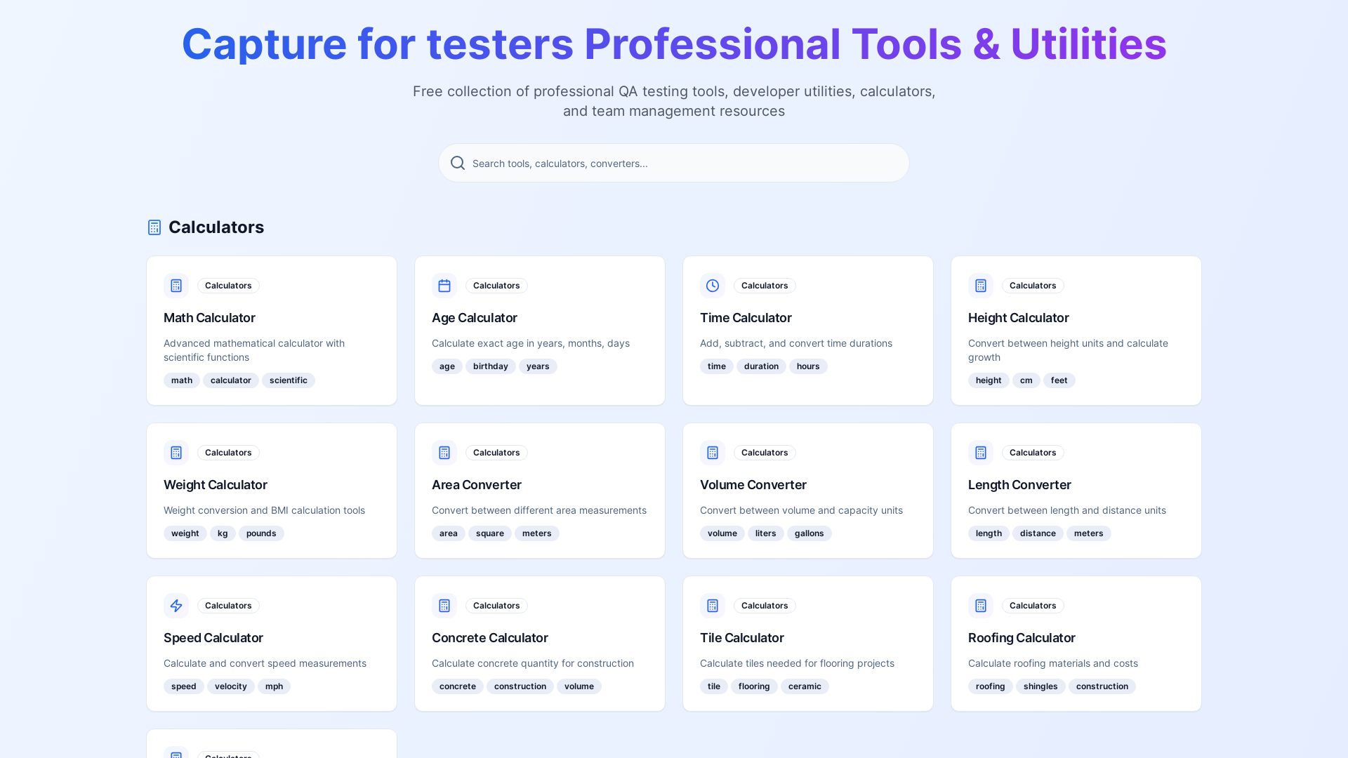The image size is (1348, 758).
Task: Open the Area Converter card
Action: [476, 485]
